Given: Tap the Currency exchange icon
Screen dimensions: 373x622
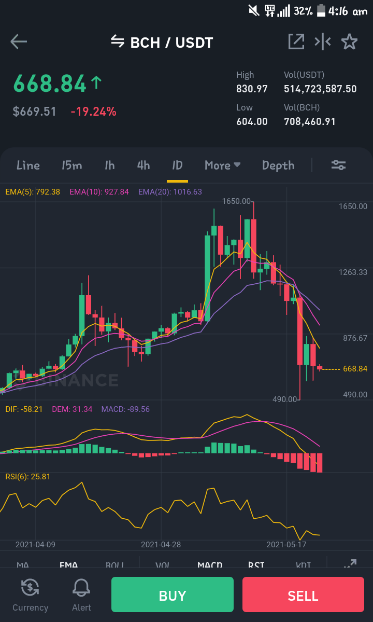Looking at the screenshot, I should pyautogui.click(x=30, y=587).
